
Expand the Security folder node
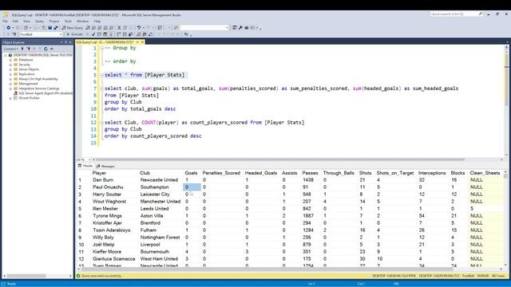pyautogui.click(x=10, y=65)
